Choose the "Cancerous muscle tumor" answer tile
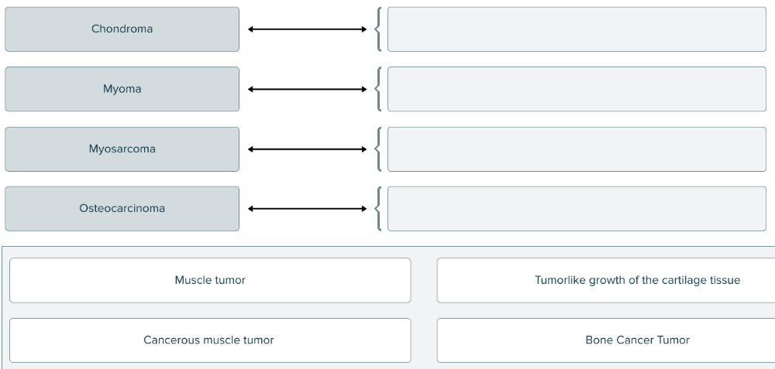 coord(210,340)
